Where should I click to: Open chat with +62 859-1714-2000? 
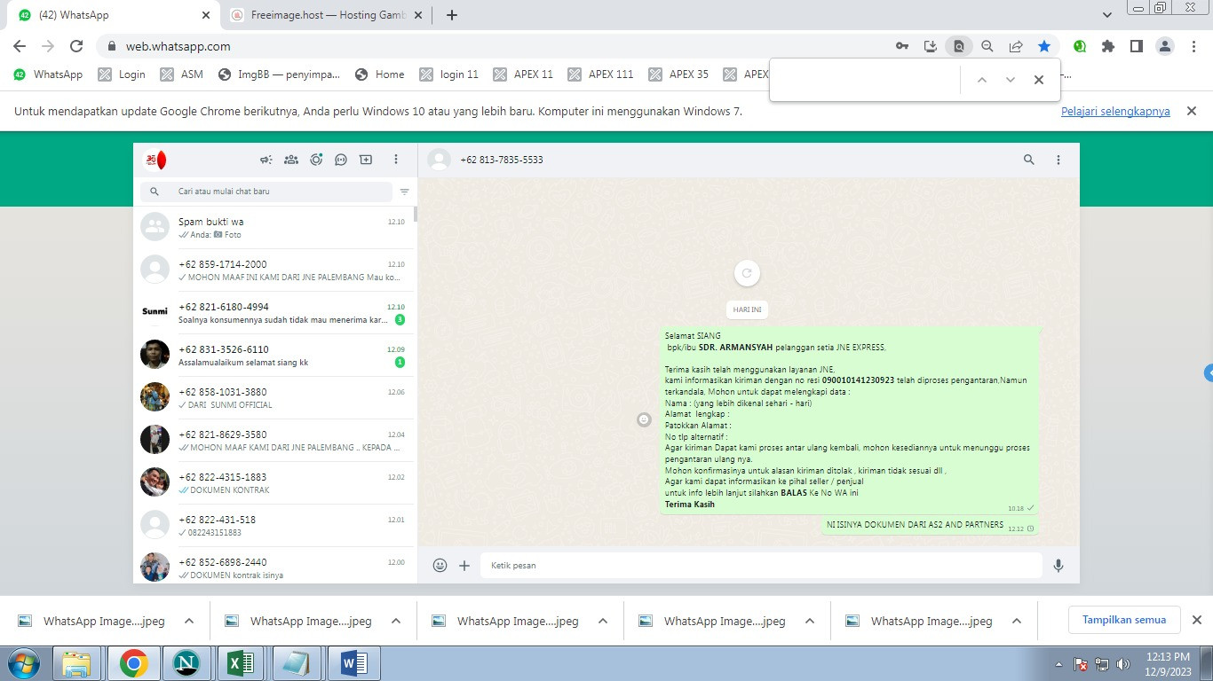[275, 270]
